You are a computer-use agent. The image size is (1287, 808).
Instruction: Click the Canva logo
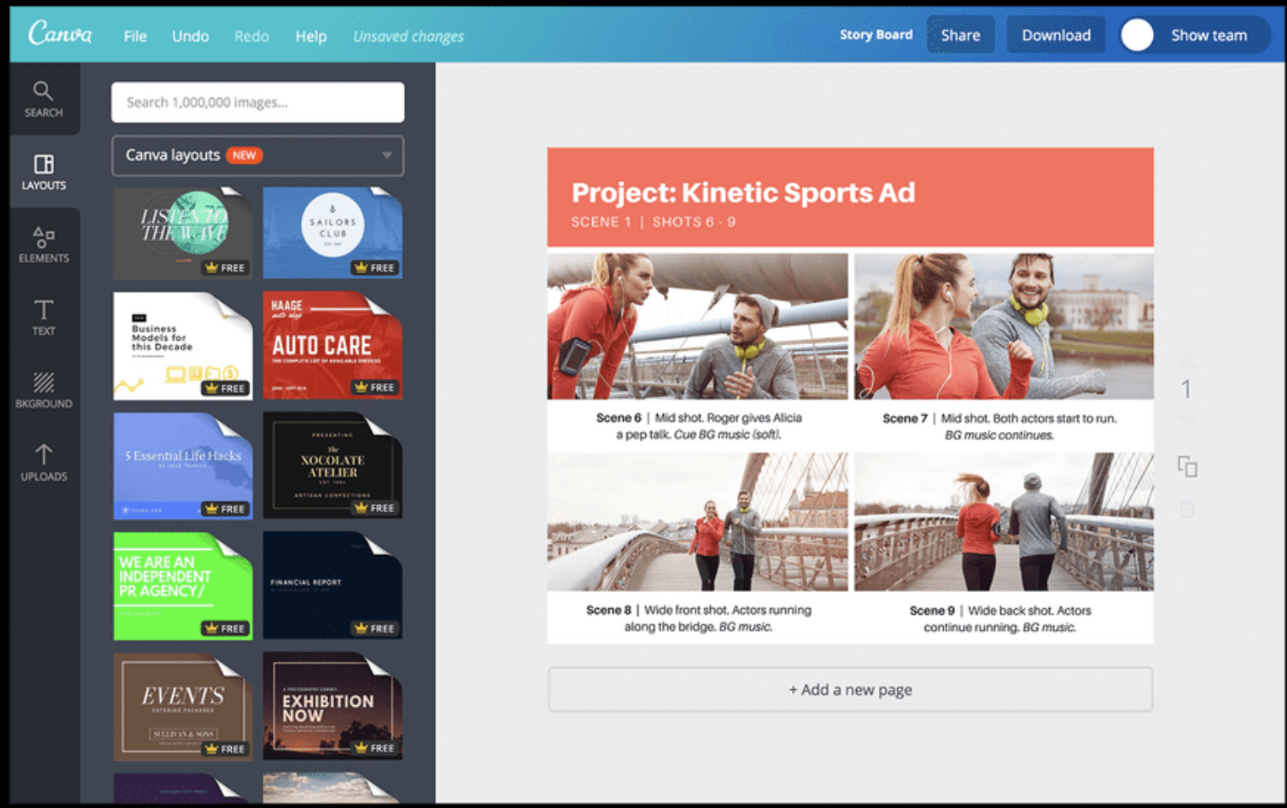60,34
